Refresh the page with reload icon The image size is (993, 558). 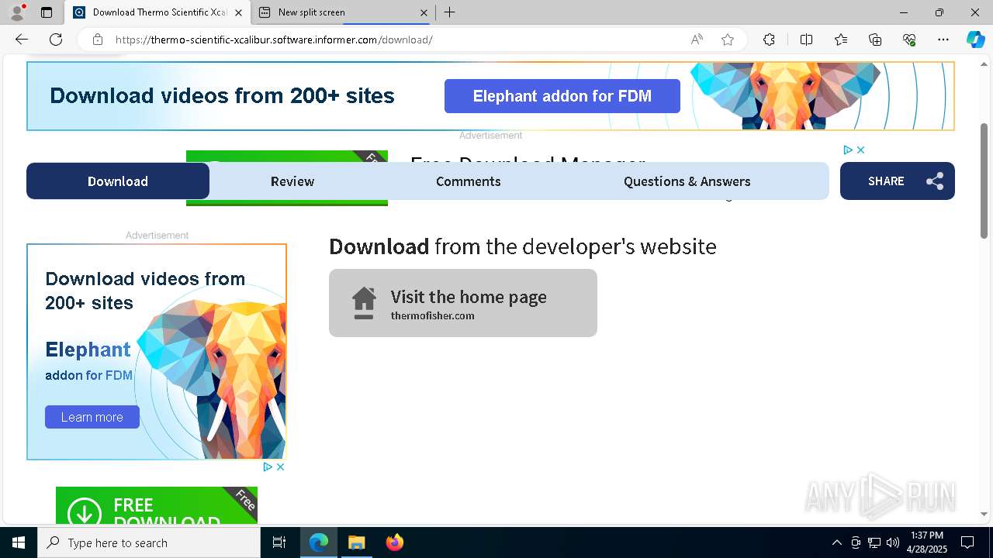tap(56, 40)
